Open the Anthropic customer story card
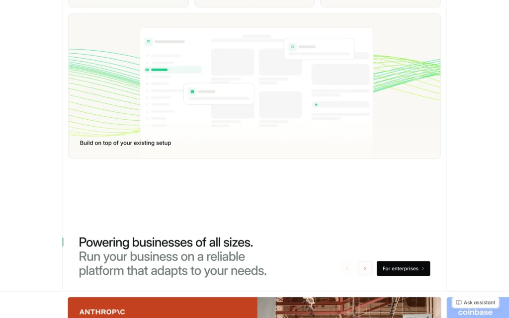This screenshot has height=318, width=509. click(254, 308)
